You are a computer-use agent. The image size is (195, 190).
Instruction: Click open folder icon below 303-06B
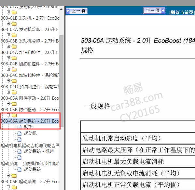[x=14, y=187]
